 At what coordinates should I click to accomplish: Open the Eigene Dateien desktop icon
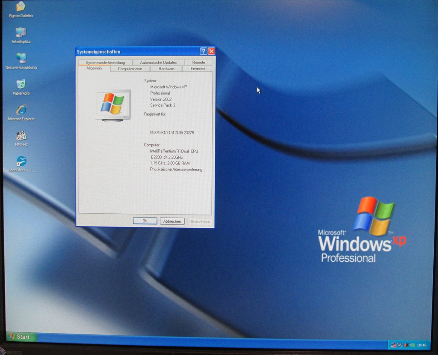tap(21, 7)
